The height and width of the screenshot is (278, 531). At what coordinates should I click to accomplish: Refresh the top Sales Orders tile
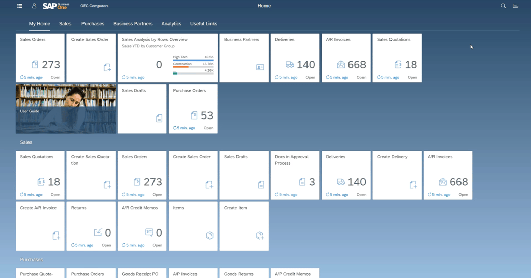tap(22, 77)
